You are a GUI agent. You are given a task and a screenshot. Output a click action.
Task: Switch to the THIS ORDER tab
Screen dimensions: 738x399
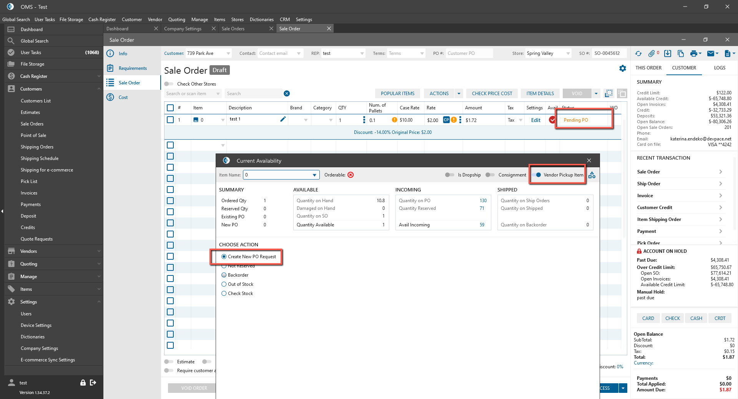coord(648,68)
